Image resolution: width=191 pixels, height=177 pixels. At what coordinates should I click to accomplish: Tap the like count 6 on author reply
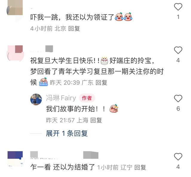pos(178,108)
